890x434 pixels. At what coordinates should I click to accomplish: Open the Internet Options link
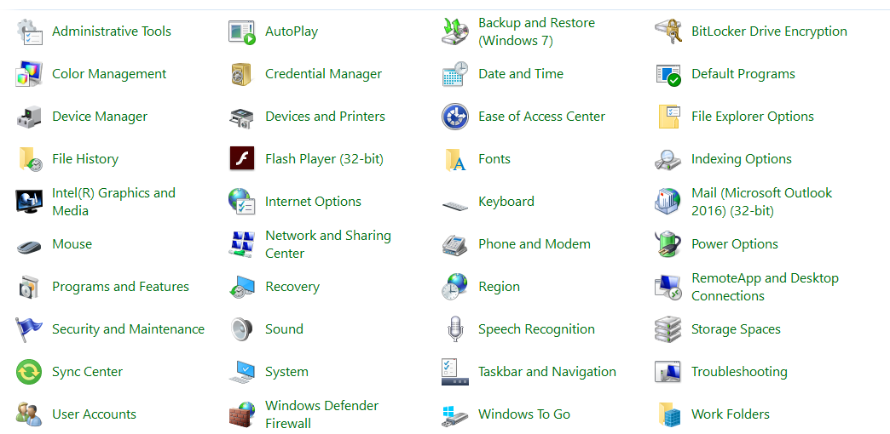(x=313, y=202)
